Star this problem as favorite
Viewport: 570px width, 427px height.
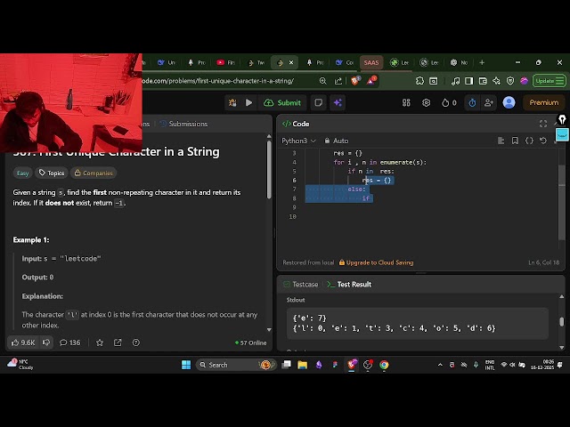100,342
